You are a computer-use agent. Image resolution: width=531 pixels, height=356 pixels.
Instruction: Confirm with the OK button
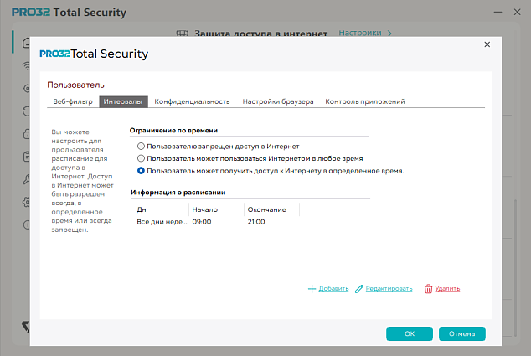tap(410, 333)
